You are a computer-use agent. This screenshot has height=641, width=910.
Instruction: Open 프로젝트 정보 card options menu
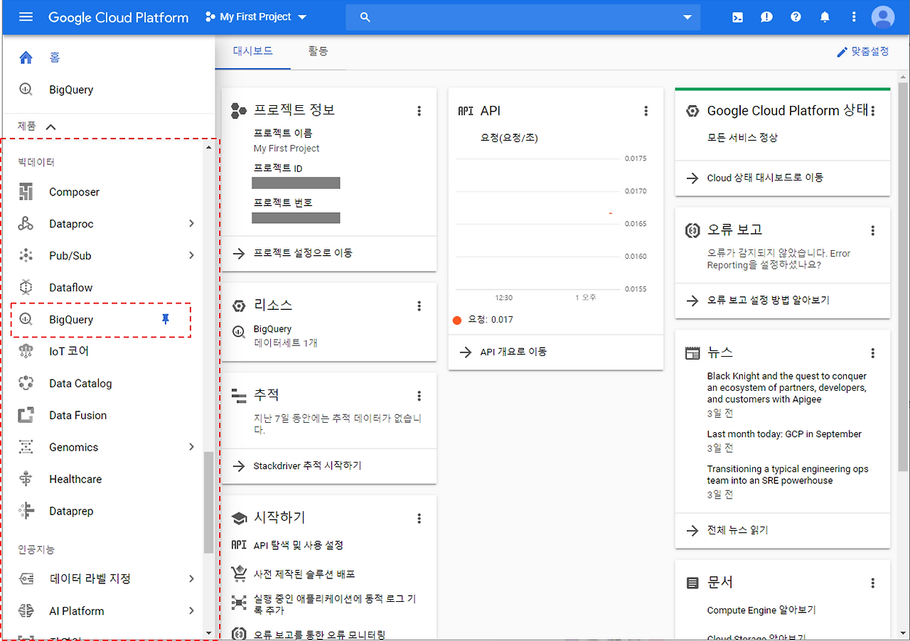tap(419, 111)
